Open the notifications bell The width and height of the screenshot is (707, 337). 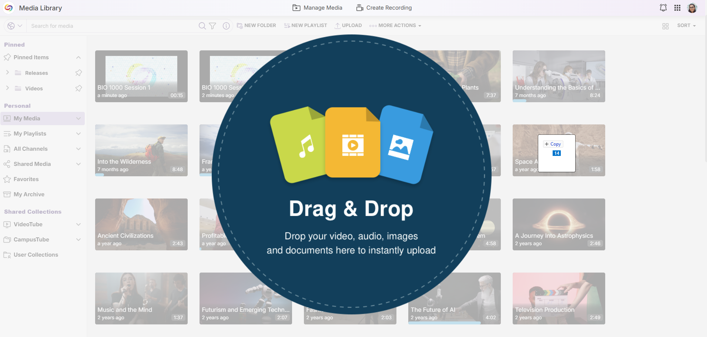click(x=663, y=8)
